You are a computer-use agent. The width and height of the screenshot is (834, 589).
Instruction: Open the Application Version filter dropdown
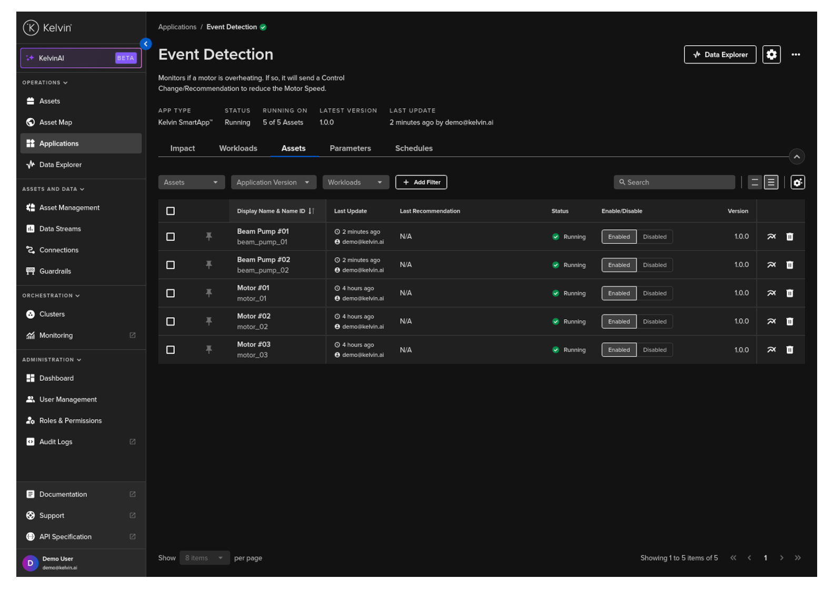pos(273,182)
